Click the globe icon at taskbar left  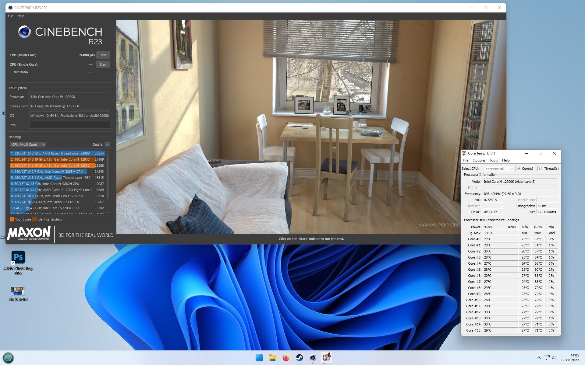(8, 358)
